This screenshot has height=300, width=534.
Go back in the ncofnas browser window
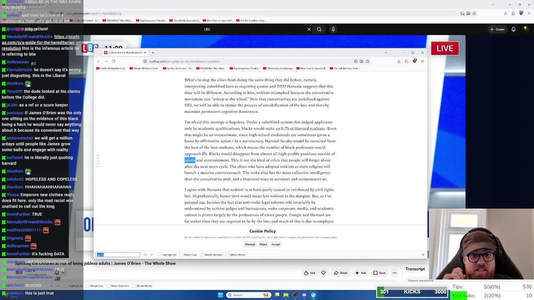[98, 61]
